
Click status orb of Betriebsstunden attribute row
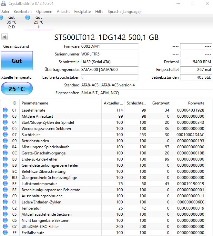(x=5, y=141)
